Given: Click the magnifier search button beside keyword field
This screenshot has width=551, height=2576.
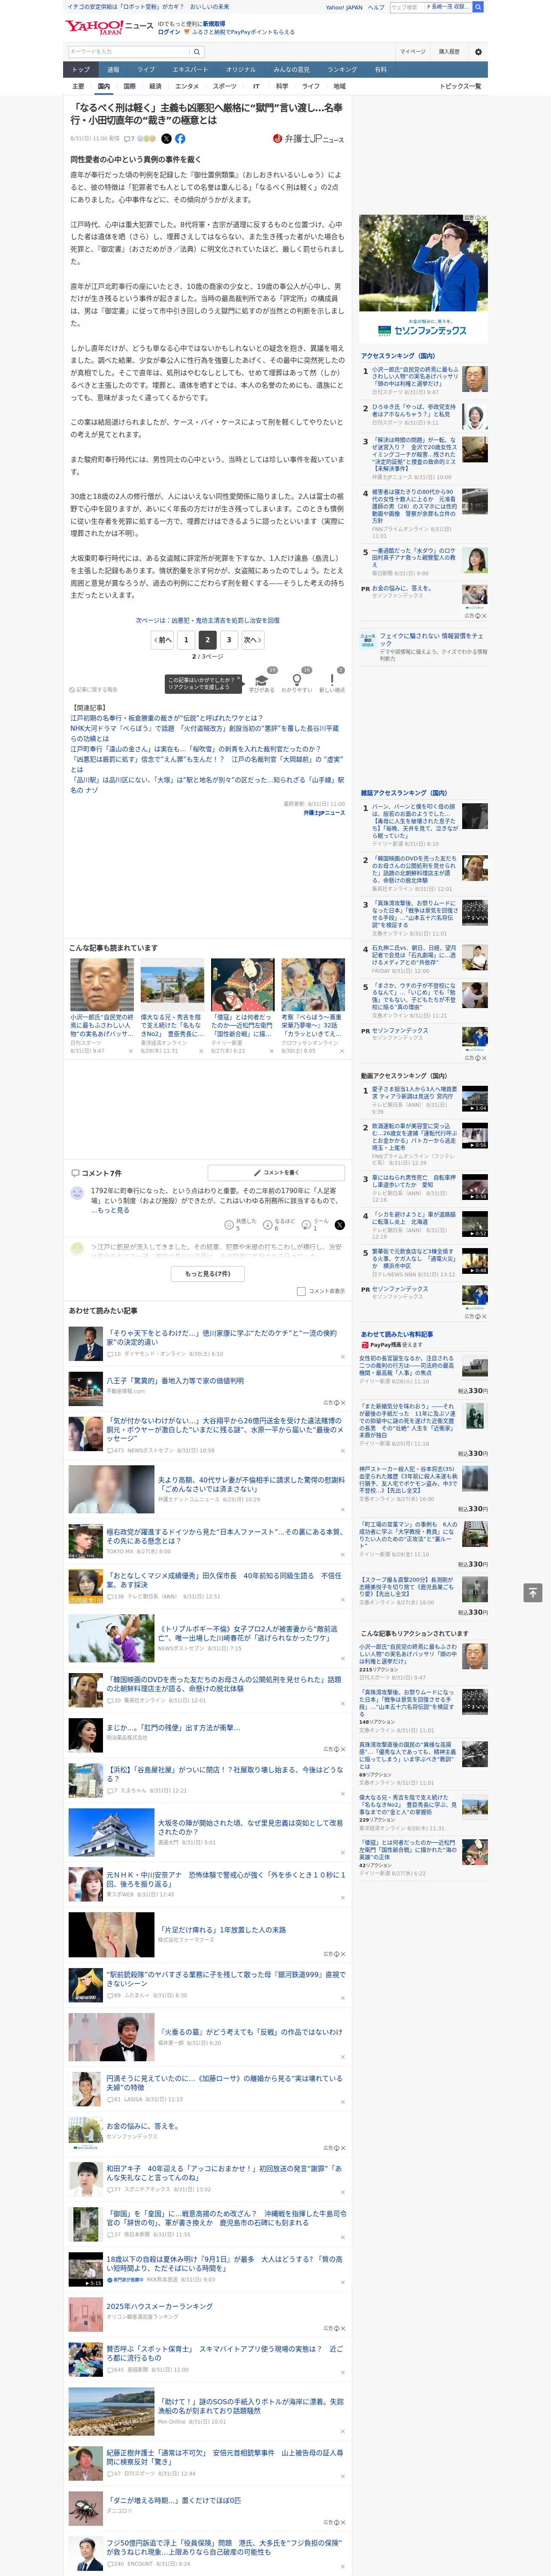Looking at the screenshot, I should coord(197,52).
